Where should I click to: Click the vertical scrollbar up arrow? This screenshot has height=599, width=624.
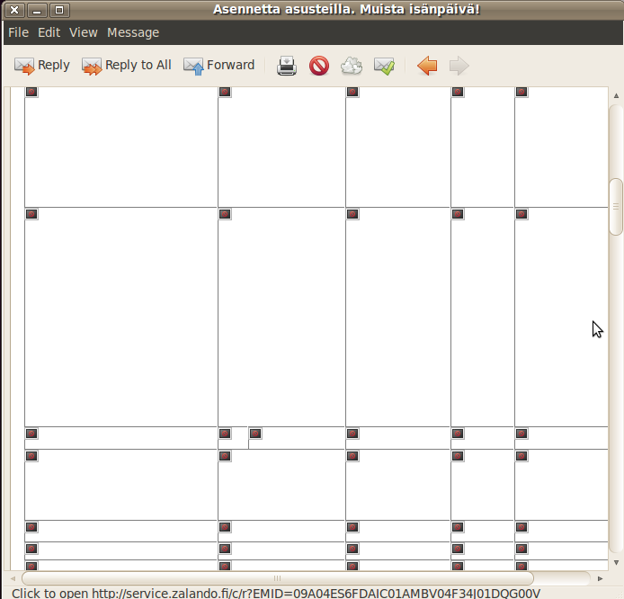[616, 95]
